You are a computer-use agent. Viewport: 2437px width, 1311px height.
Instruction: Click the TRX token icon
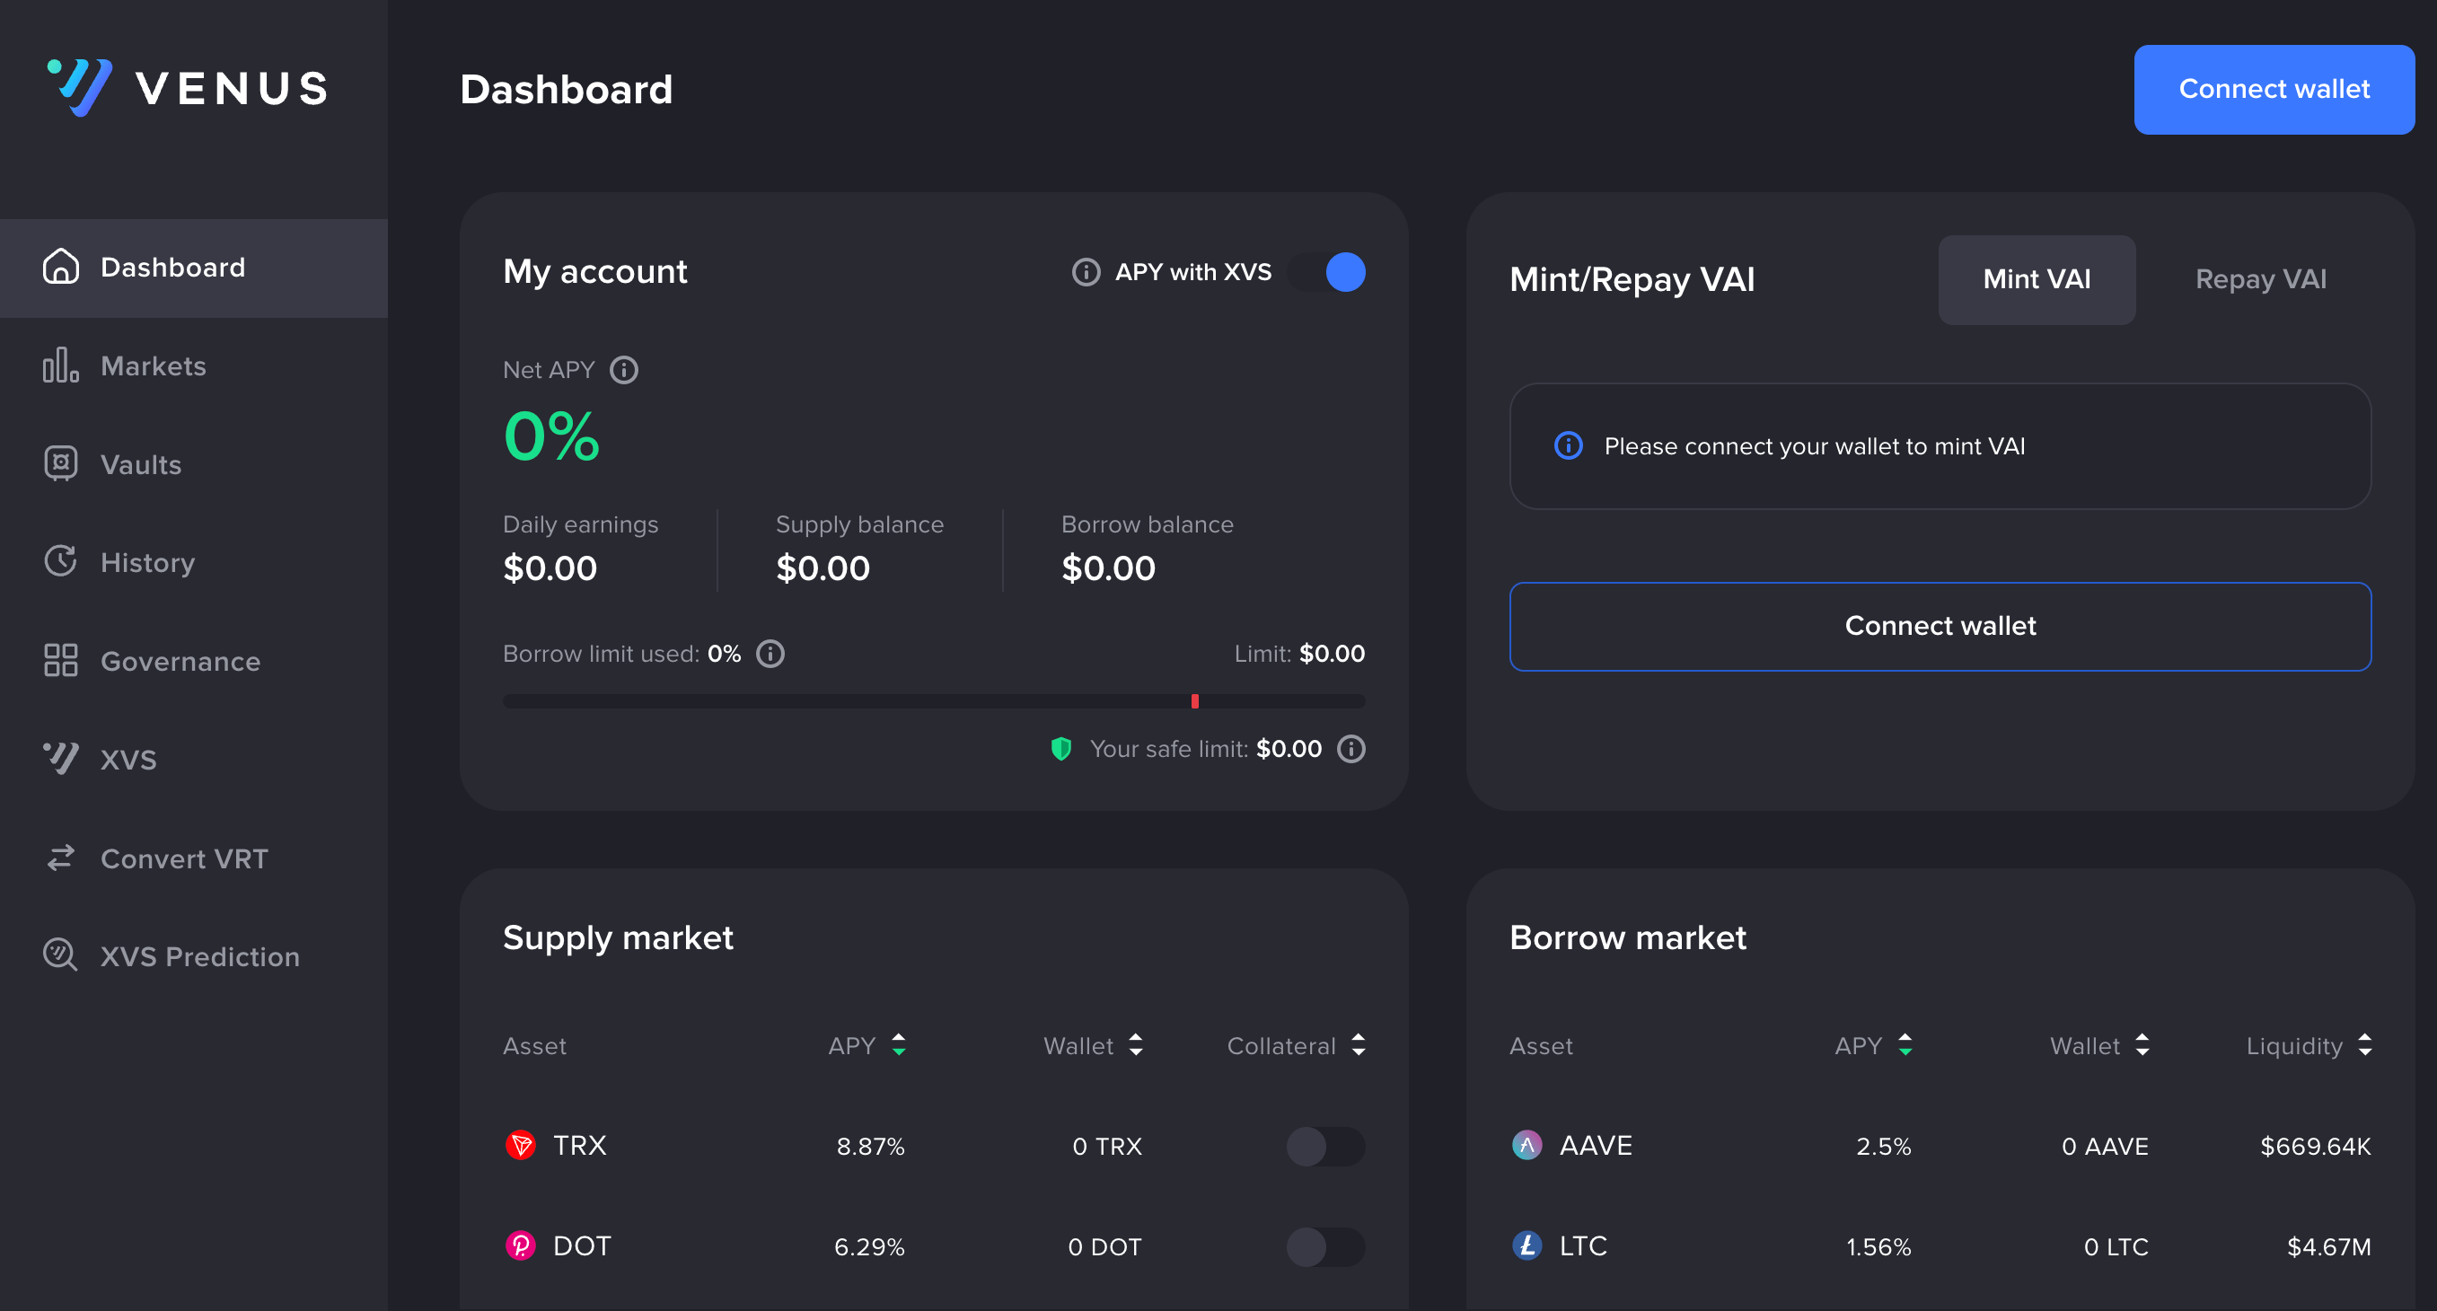click(x=520, y=1146)
